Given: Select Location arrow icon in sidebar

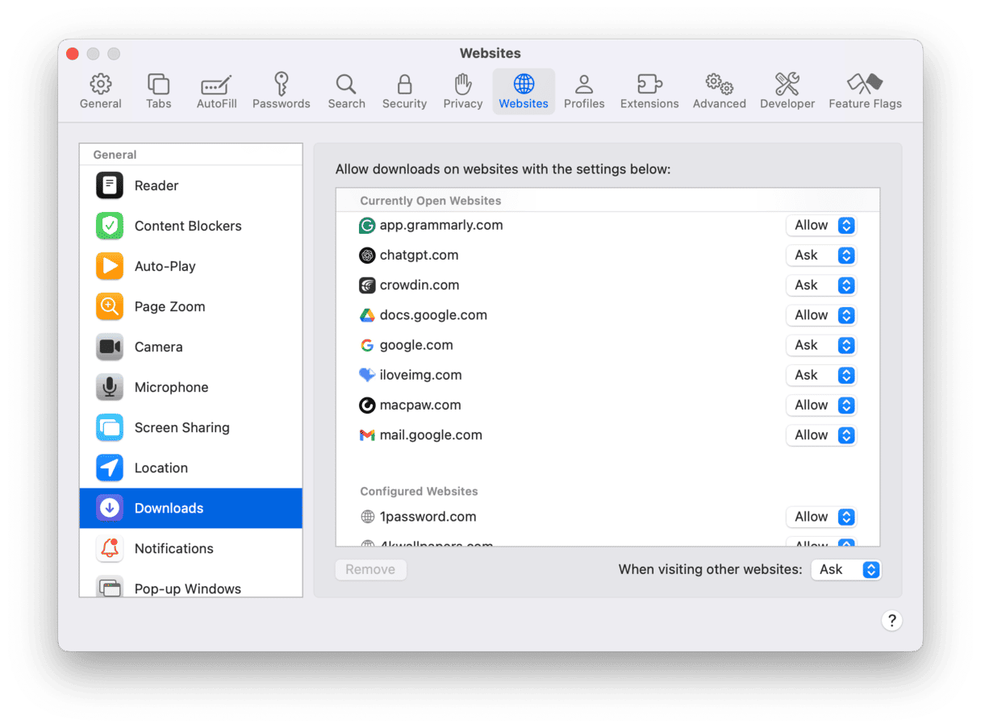Looking at the screenshot, I should [110, 468].
